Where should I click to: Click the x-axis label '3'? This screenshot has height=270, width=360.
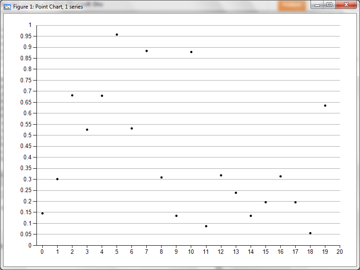point(87,252)
